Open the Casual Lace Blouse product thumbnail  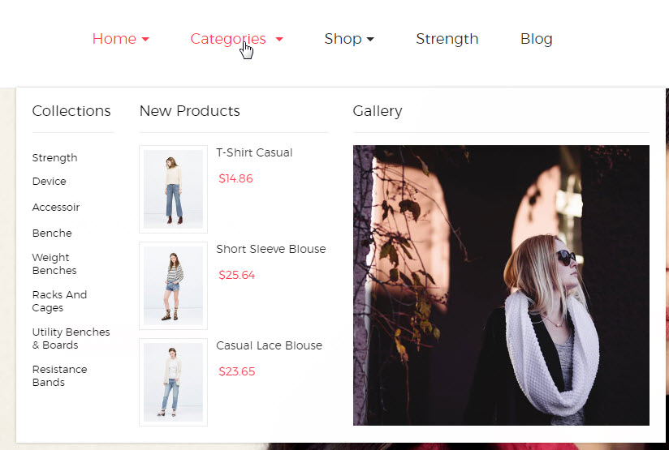173,382
